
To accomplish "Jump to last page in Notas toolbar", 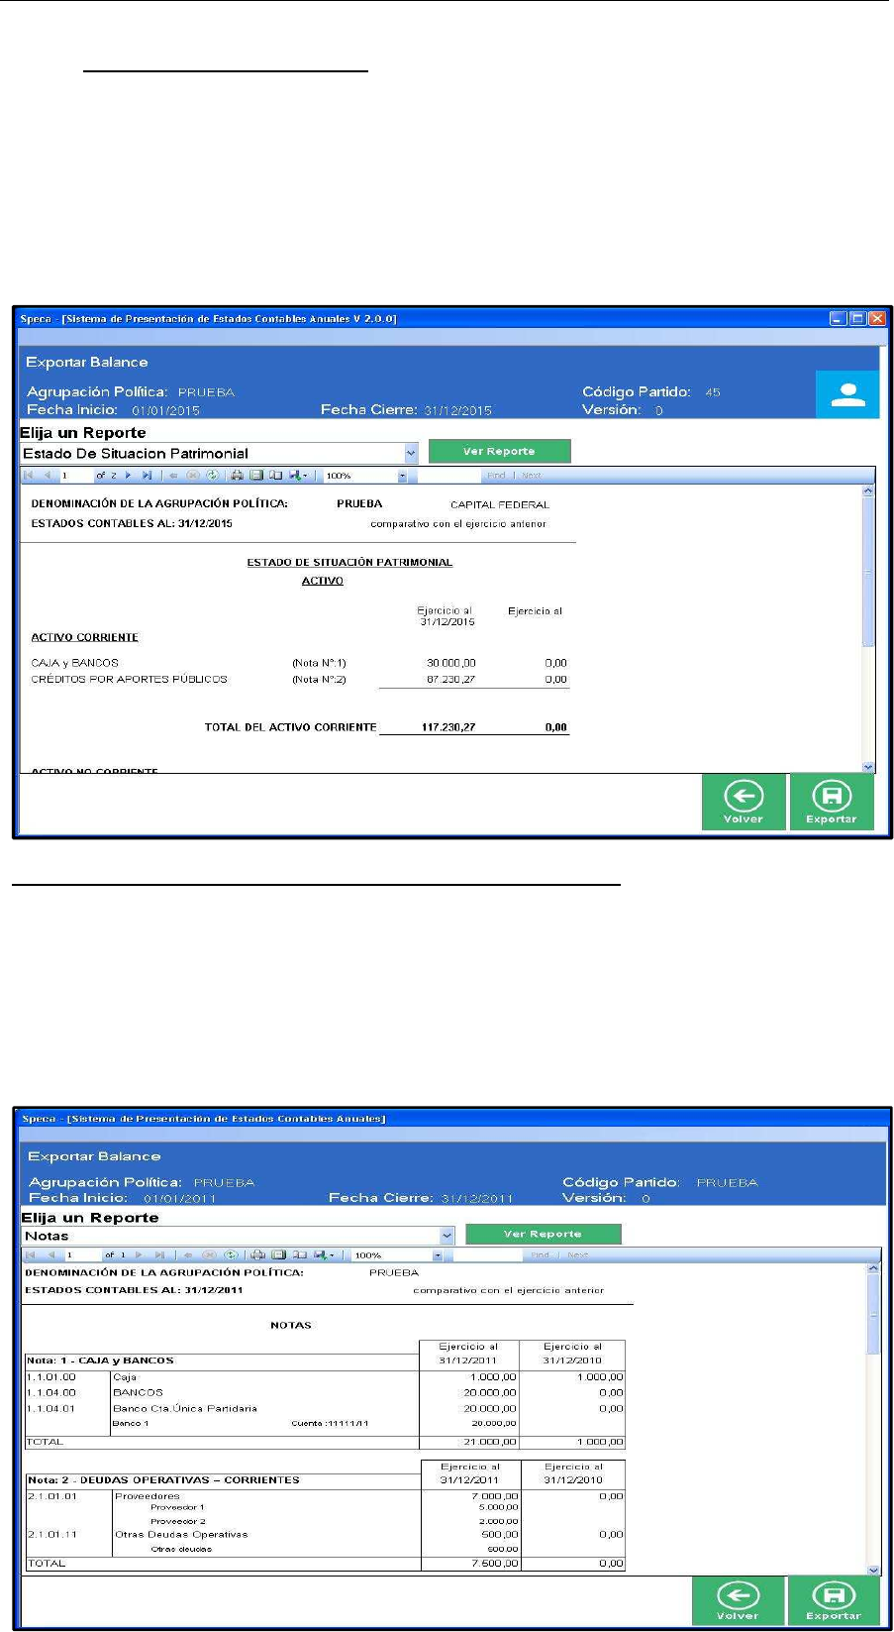I will pyautogui.click(x=159, y=1254).
